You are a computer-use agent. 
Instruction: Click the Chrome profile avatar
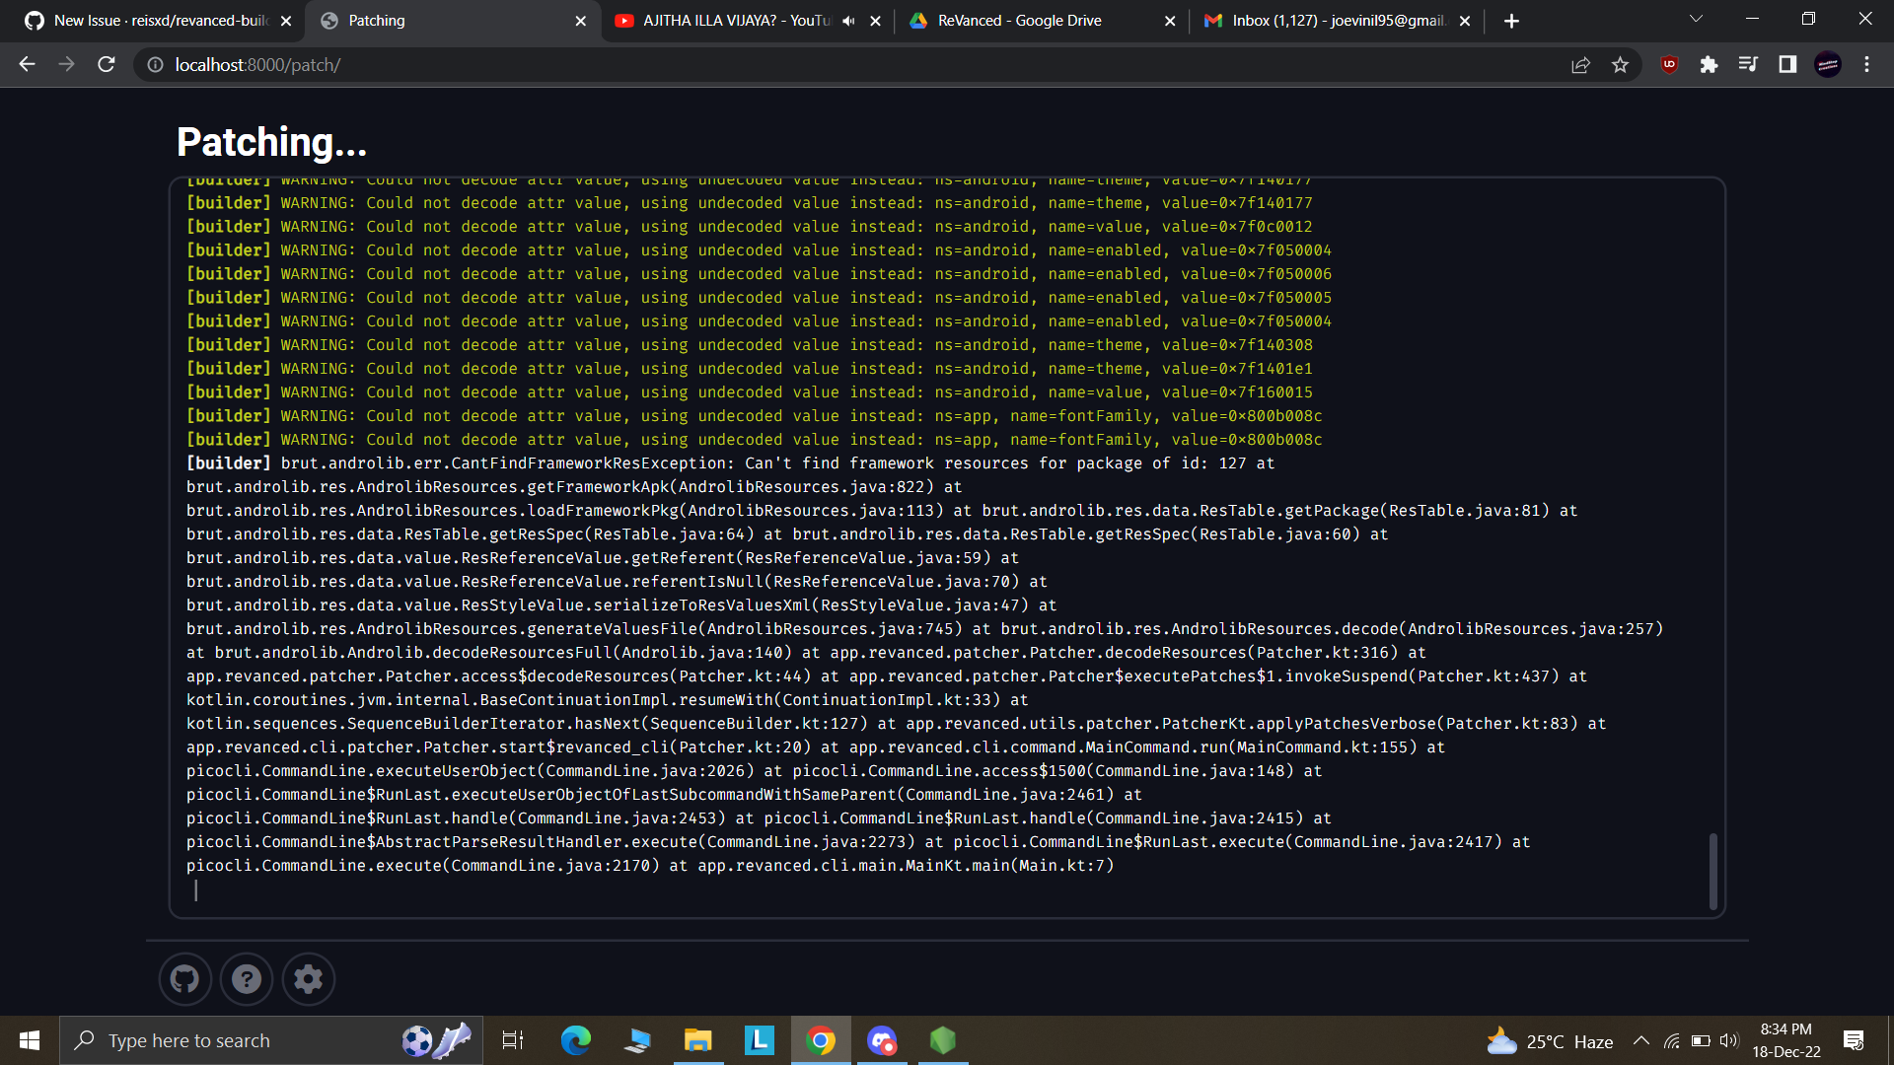click(x=1829, y=64)
